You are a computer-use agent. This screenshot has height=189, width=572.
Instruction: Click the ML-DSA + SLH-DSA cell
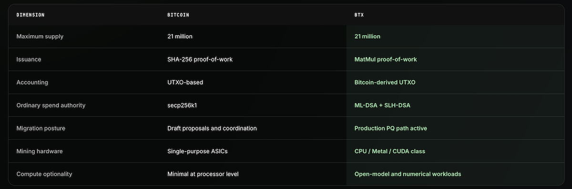tap(382, 105)
